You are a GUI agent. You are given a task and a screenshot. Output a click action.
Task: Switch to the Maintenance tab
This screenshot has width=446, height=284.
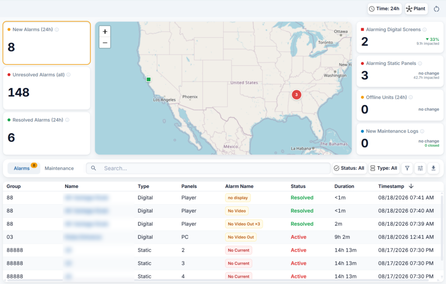point(59,168)
